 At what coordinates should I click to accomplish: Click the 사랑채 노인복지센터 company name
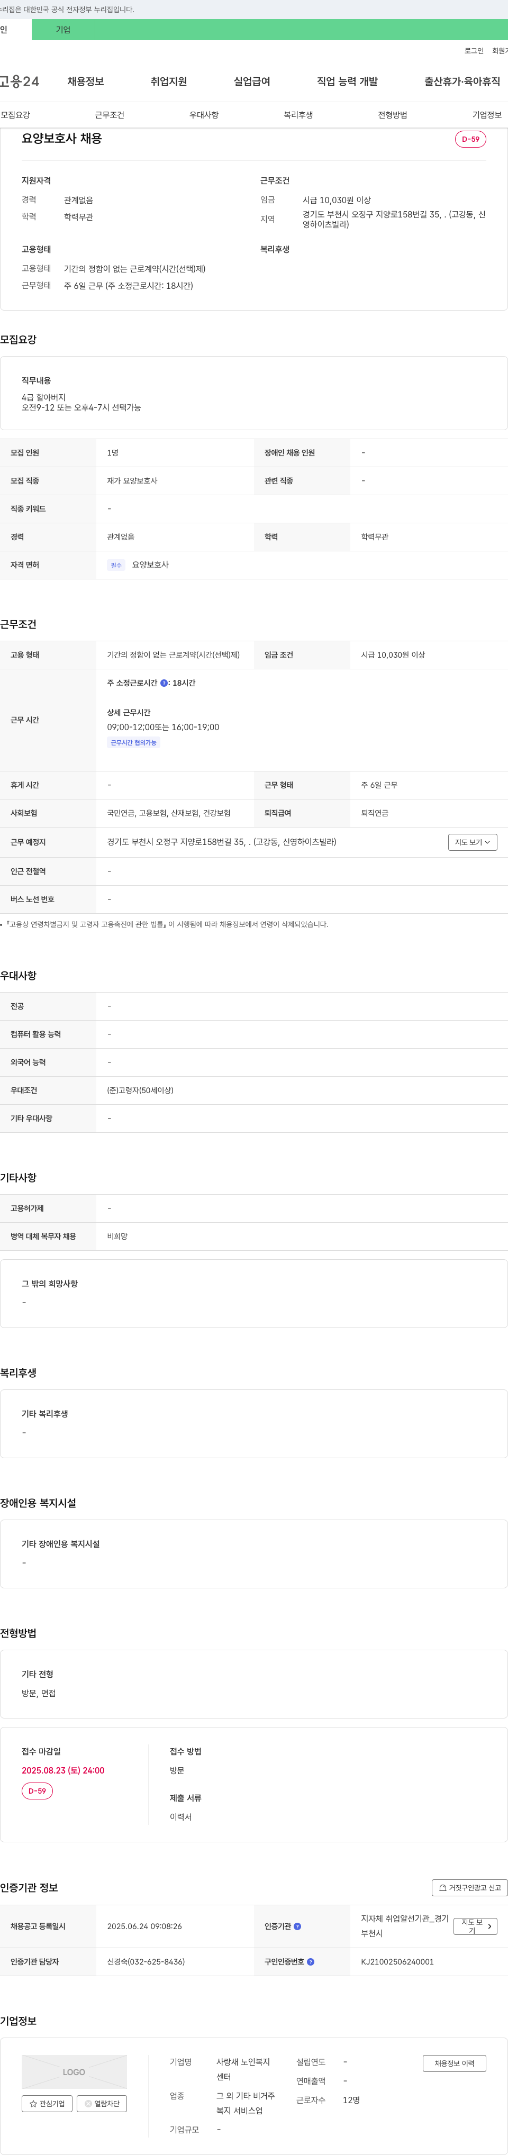click(243, 2070)
